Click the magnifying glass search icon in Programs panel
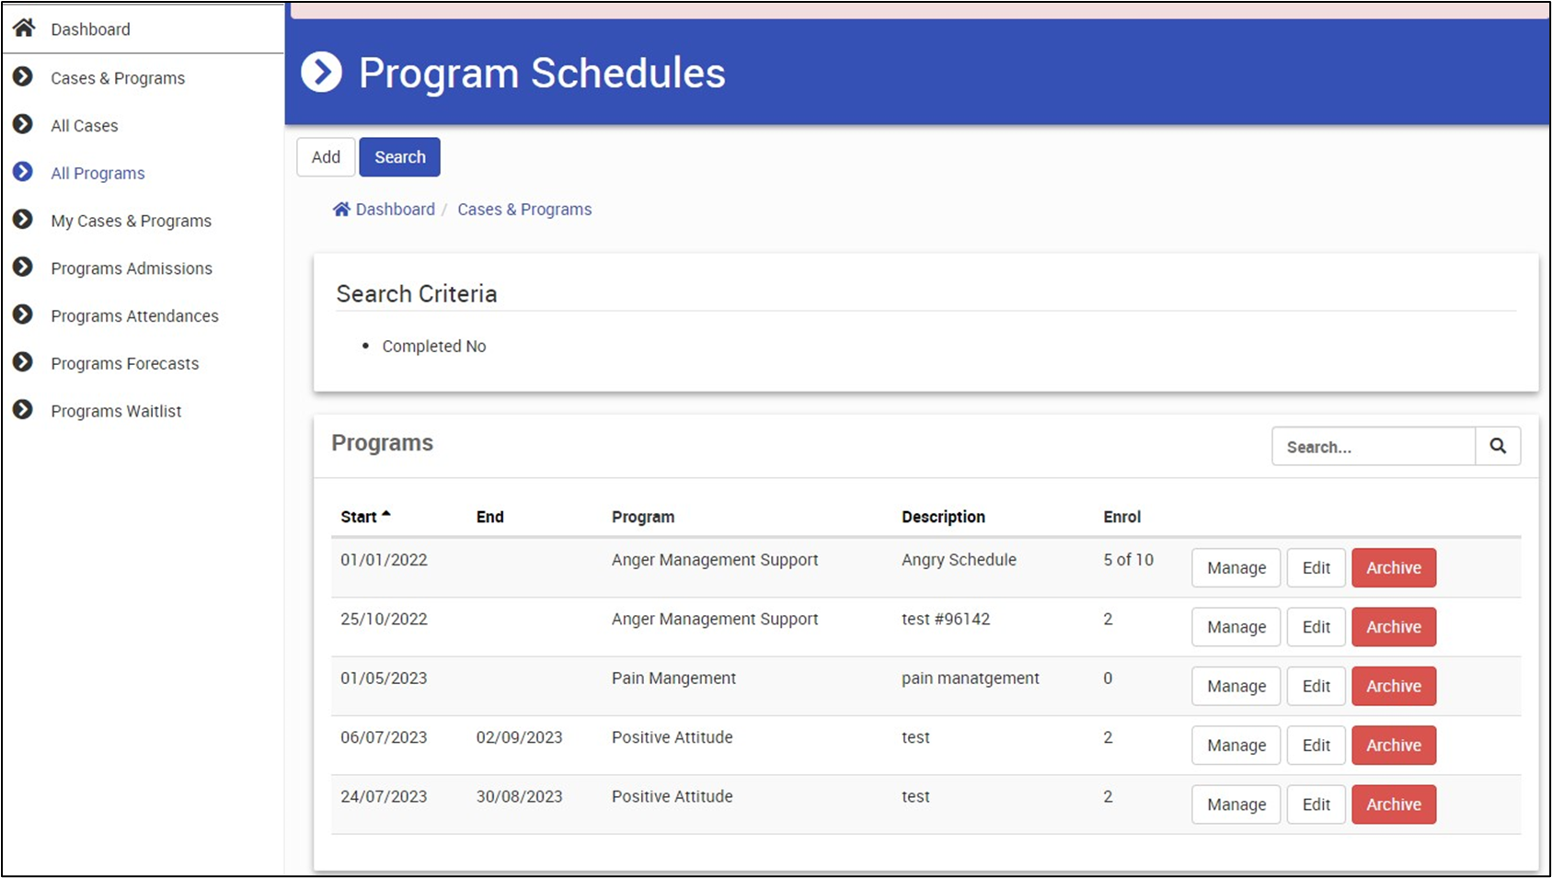This screenshot has width=1552, height=878. [1498, 446]
